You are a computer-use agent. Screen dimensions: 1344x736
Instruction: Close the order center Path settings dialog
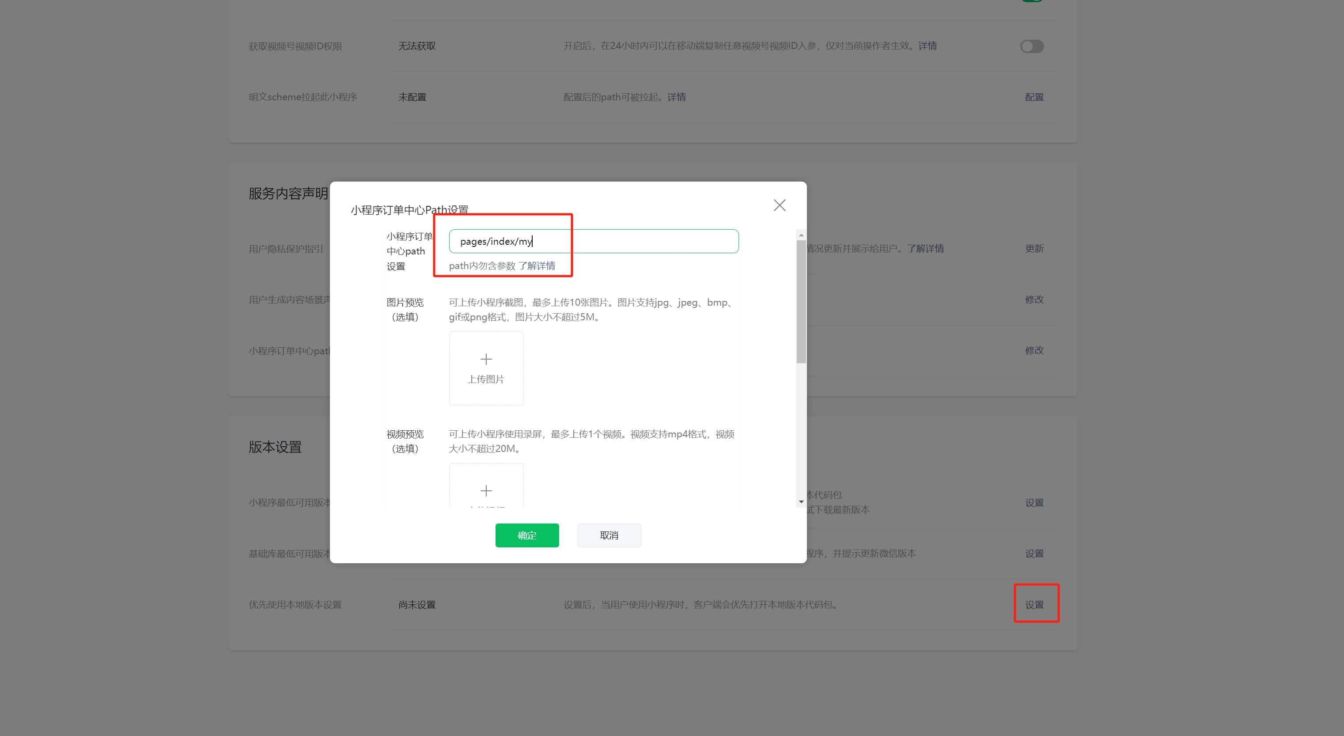(x=780, y=205)
